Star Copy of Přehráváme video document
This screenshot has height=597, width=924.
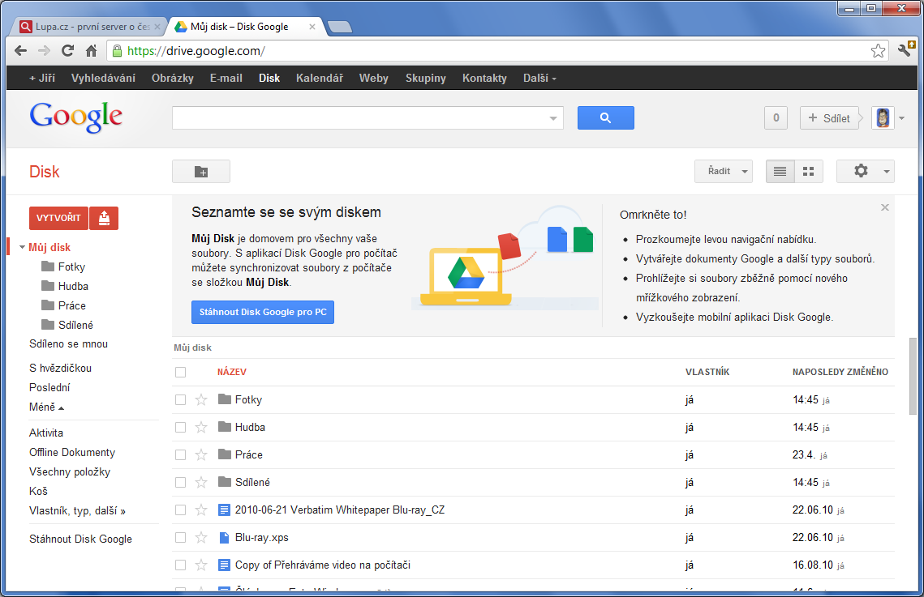click(201, 565)
